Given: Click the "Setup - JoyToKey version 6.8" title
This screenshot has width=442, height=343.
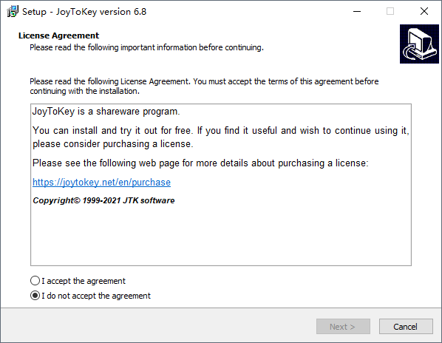Looking at the screenshot, I should click(84, 12).
